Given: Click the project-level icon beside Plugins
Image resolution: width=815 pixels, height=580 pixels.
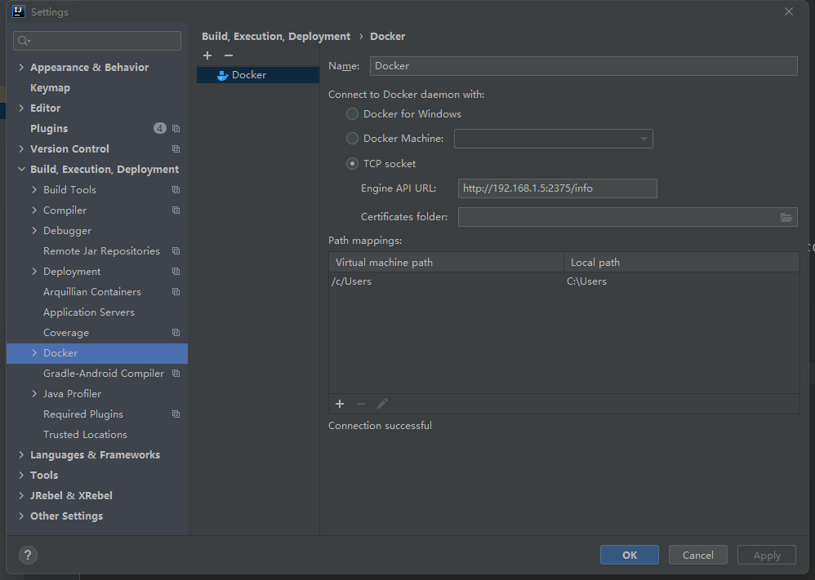Looking at the screenshot, I should coord(176,128).
